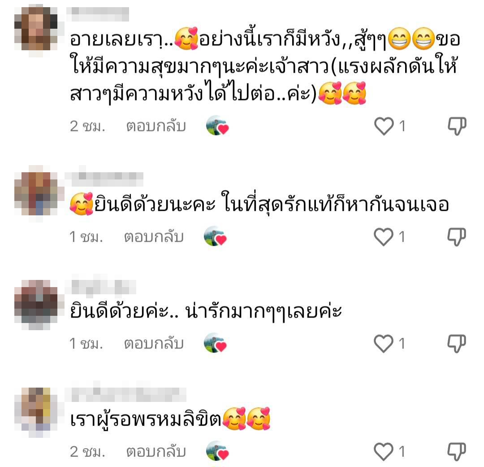
Task: Open first commenter's blurred profile avatar
Action: point(36,29)
